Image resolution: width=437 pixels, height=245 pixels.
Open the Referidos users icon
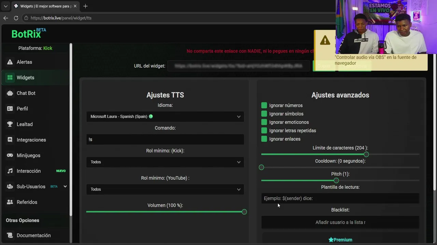(x=10, y=202)
